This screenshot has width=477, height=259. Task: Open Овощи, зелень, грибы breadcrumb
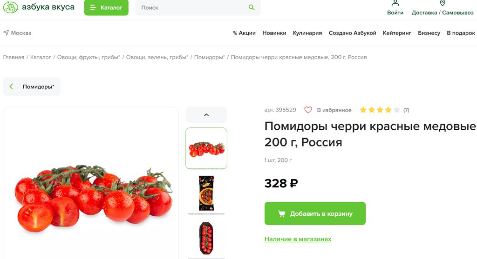tap(157, 57)
